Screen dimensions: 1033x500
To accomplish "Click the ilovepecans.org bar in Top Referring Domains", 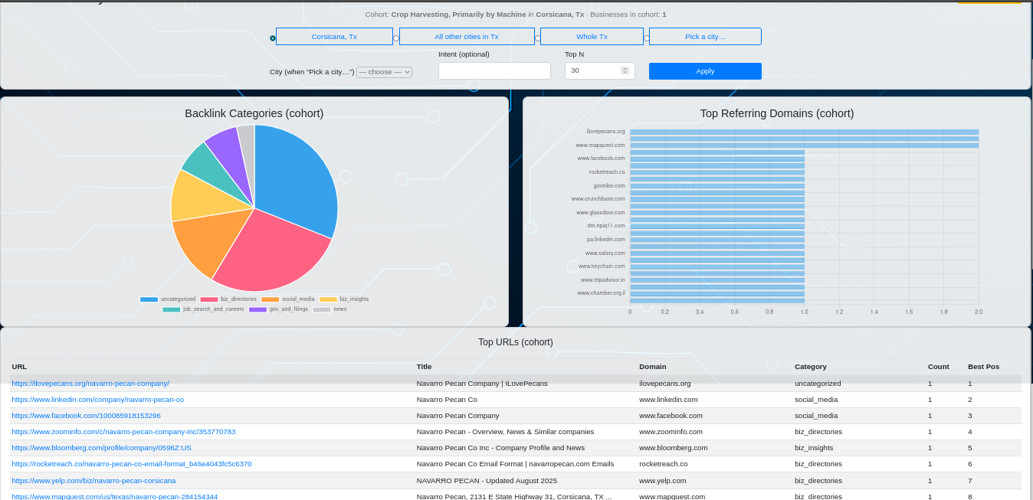I will click(x=803, y=131).
